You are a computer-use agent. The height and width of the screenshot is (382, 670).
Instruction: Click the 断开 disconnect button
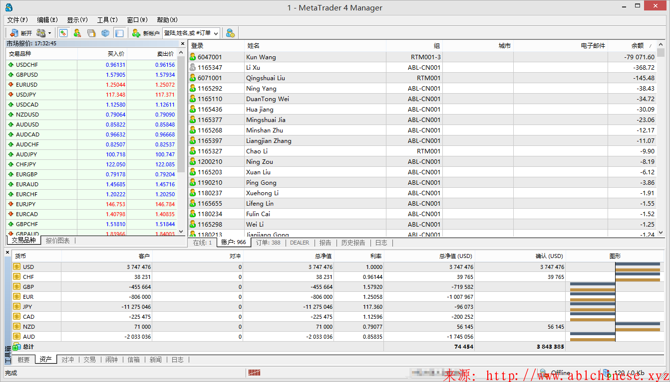pos(21,33)
